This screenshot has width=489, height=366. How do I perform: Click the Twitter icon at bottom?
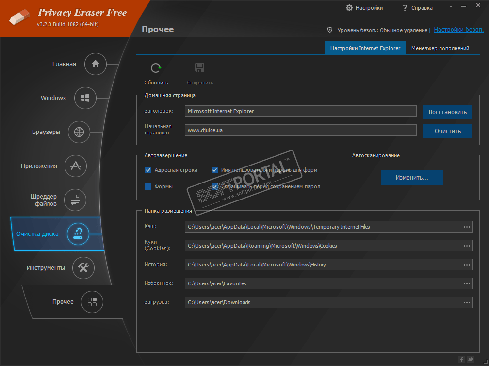470,360
